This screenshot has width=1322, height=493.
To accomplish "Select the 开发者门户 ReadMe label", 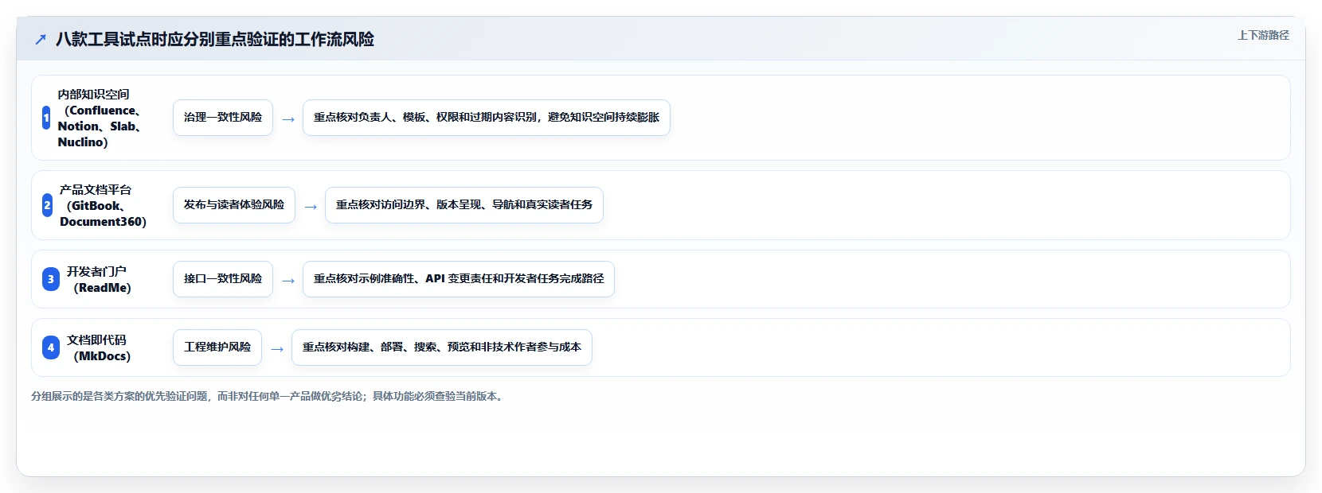I will click(x=99, y=279).
